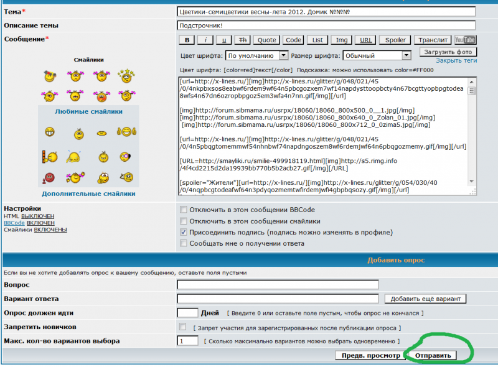498x367 pixels.
Task: Click the message scrollbar down arrow
Action: (472, 182)
